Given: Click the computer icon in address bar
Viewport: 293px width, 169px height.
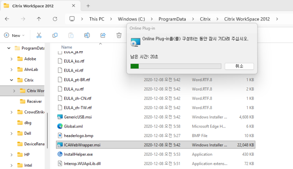Looking at the screenshot, I should (72, 19).
